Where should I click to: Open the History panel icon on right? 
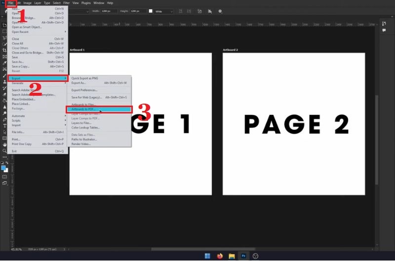[384, 24]
